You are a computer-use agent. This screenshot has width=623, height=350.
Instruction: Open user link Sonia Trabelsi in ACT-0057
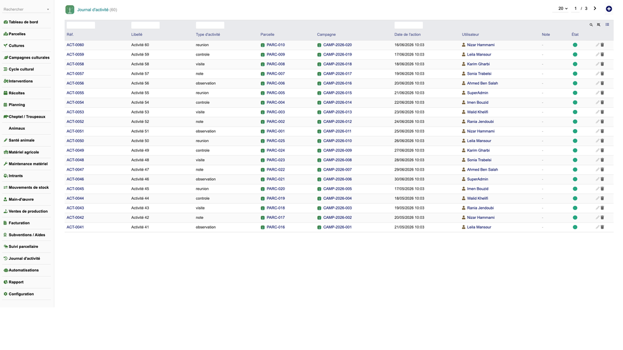(479, 74)
